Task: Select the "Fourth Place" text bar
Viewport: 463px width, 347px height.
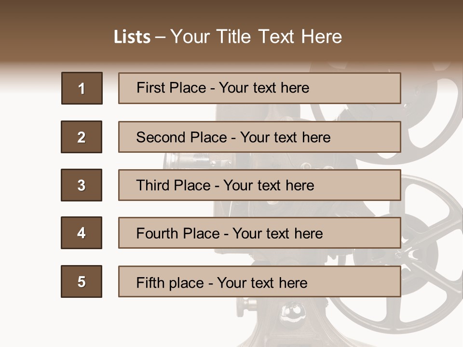Action: (259, 233)
